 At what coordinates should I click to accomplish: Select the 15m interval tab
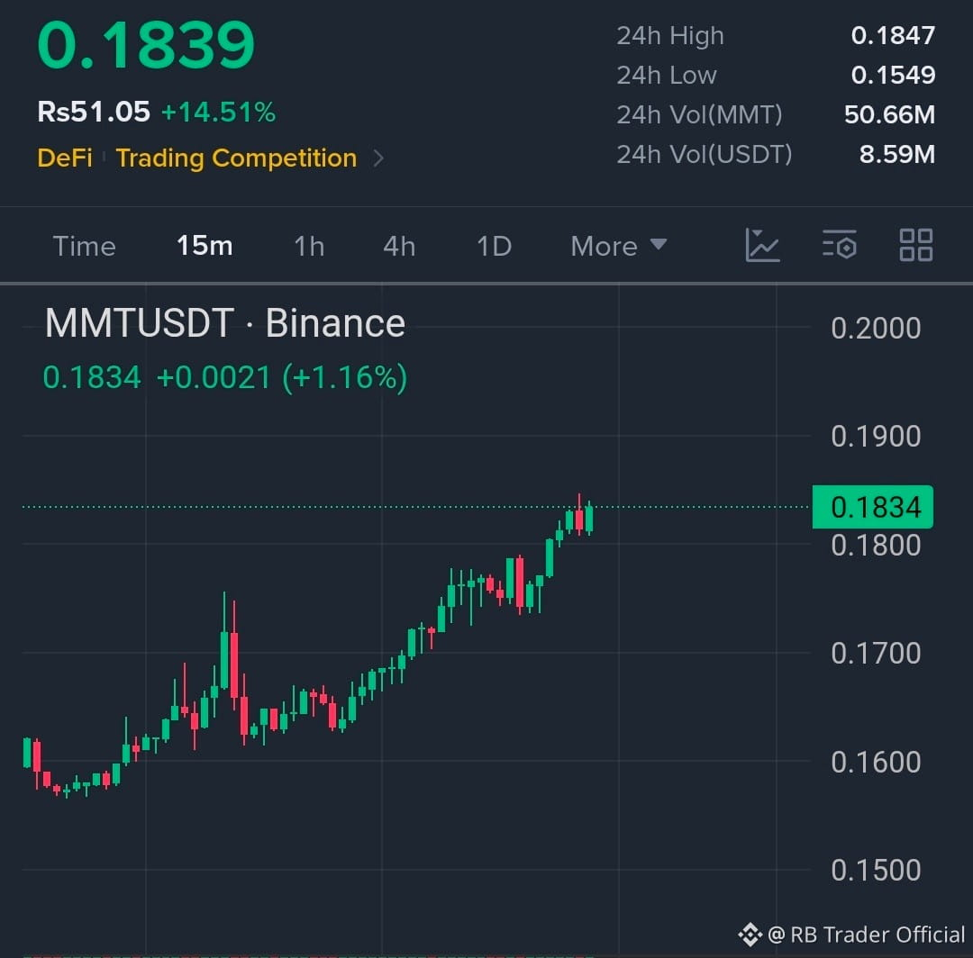pos(205,246)
